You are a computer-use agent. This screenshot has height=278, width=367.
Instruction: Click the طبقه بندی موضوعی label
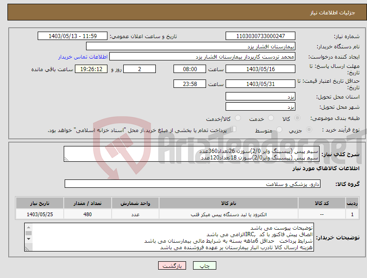[335, 119]
